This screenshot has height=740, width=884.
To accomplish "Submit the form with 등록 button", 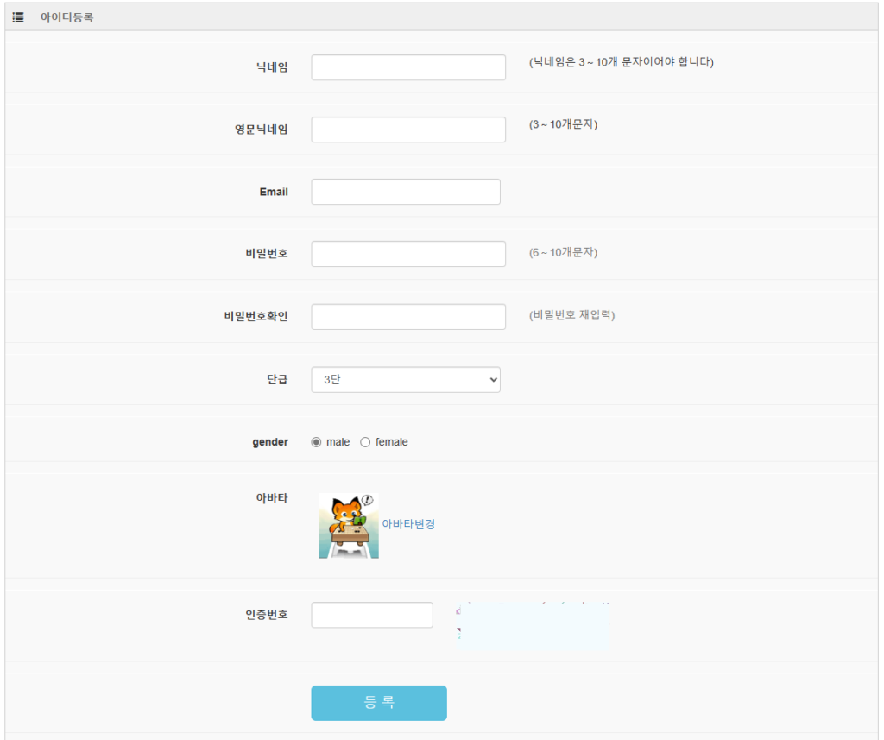I will point(379,703).
